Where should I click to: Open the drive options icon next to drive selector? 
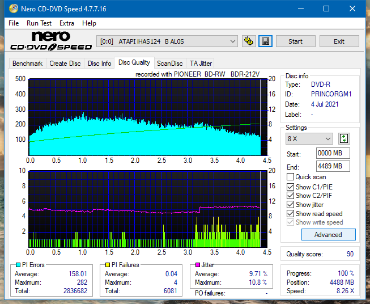point(249,41)
